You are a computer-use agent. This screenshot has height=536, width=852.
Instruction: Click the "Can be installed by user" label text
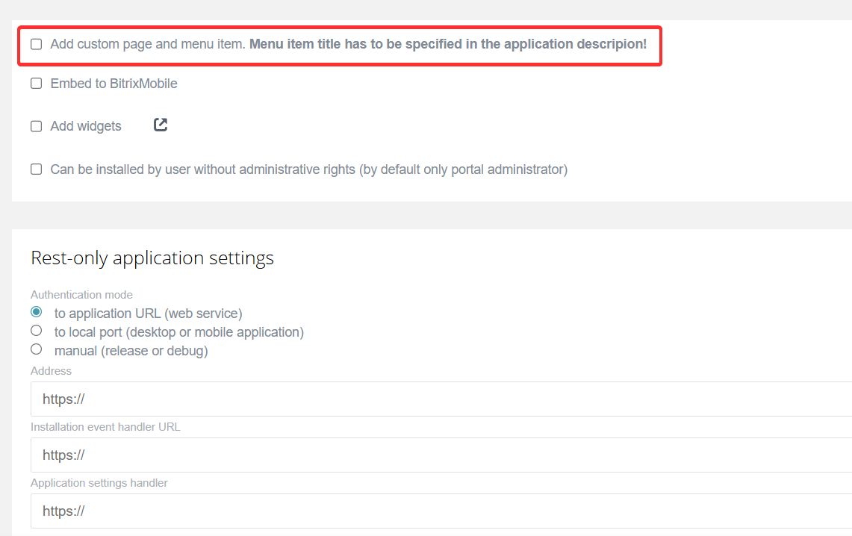pos(308,169)
